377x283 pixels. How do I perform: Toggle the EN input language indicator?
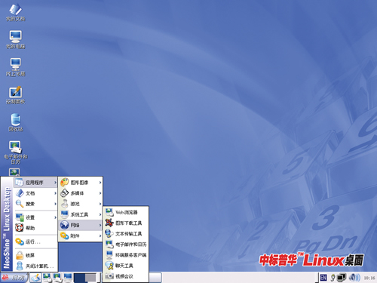(x=323, y=278)
